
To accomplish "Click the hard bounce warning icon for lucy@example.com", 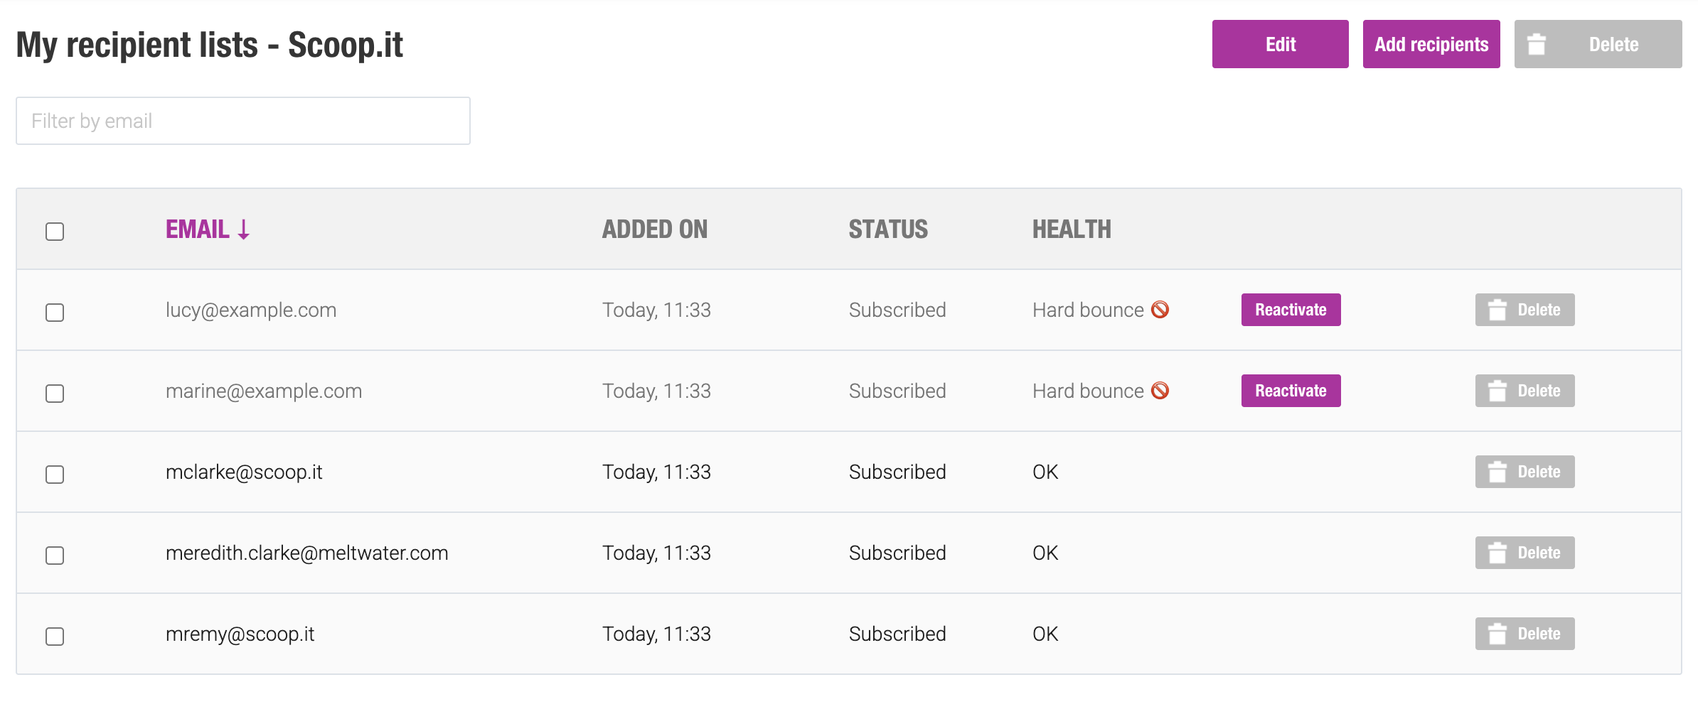I will click(1160, 310).
